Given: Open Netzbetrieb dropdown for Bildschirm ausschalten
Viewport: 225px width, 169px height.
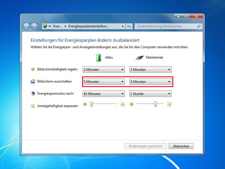Looking at the screenshot, I should 150,81.
